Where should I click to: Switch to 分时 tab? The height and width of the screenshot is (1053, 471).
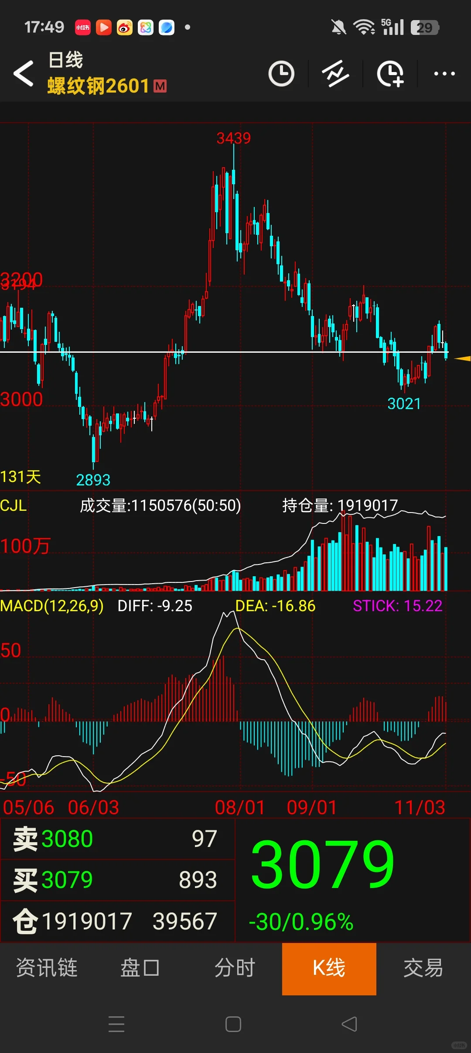(235, 968)
